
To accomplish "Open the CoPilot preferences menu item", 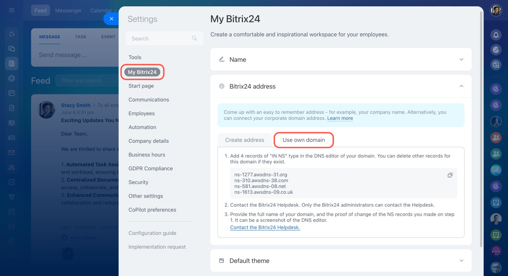I will pyautogui.click(x=152, y=210).
